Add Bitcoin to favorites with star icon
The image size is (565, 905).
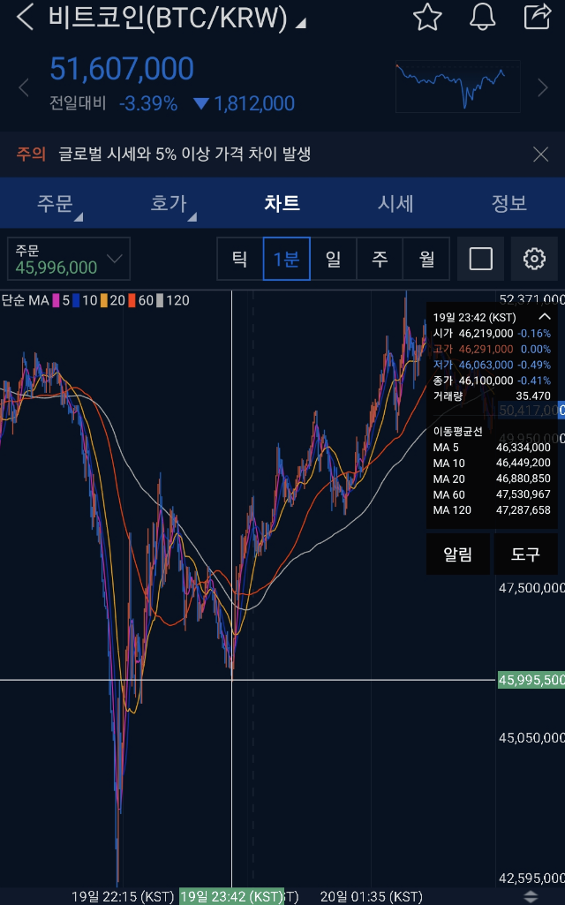(427, 17)
